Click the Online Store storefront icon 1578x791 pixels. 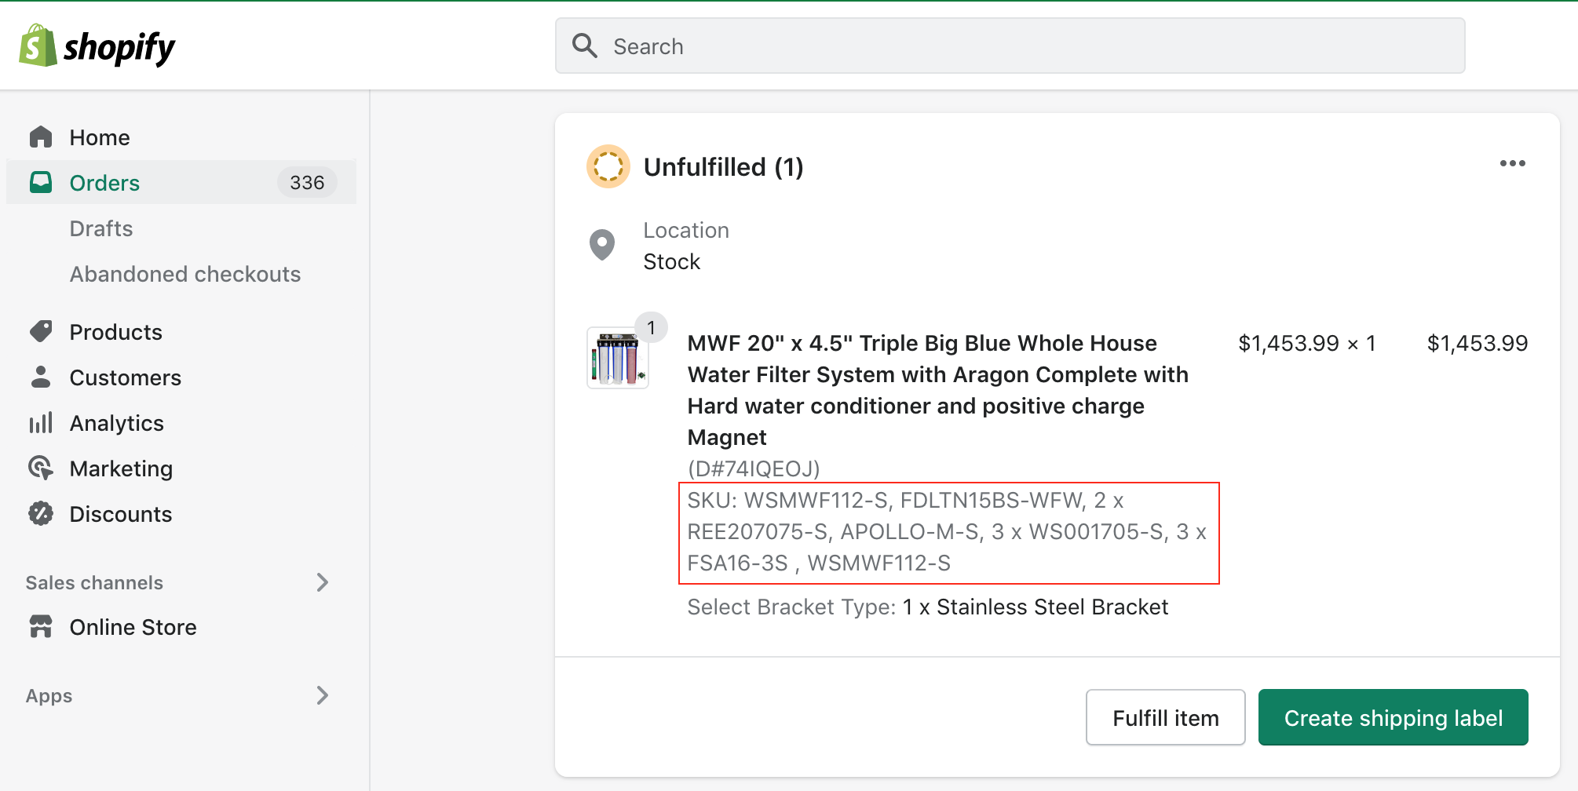tap(41, 627)
